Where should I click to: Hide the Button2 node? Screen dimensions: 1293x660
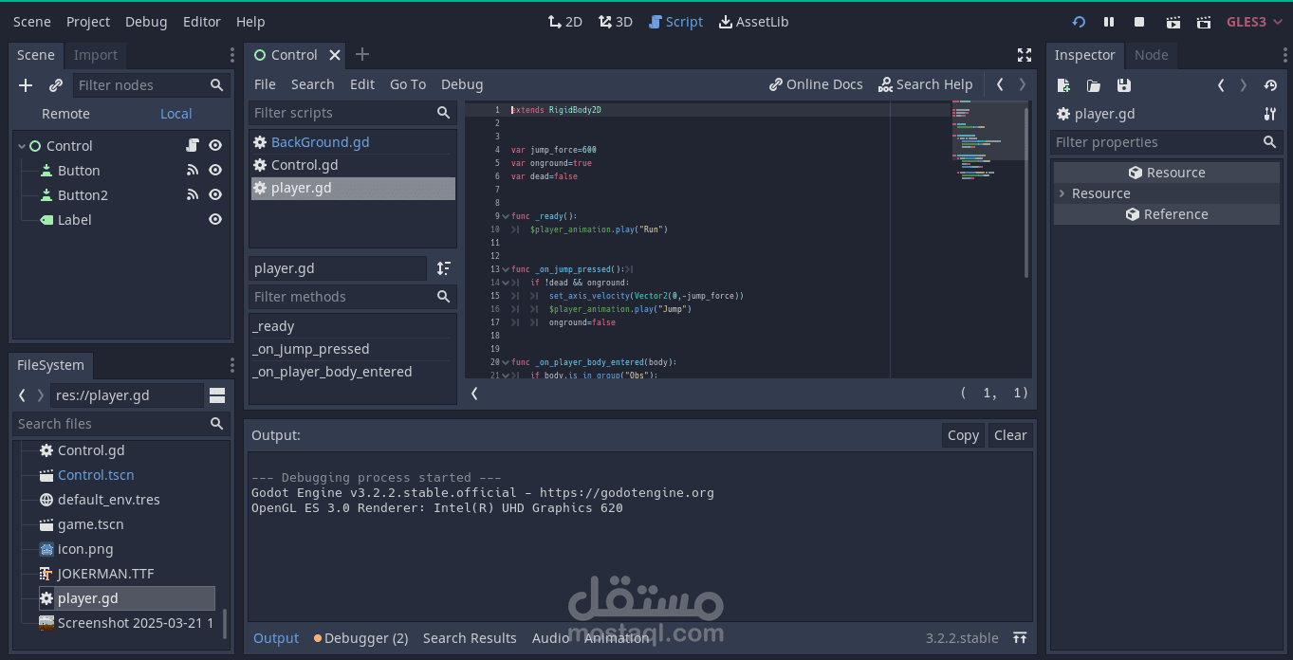[x=215, y=195]
